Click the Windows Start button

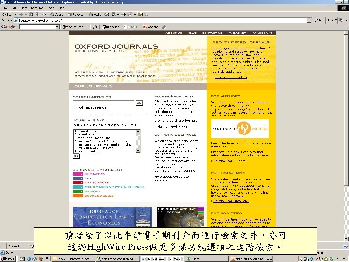[8, 259]
